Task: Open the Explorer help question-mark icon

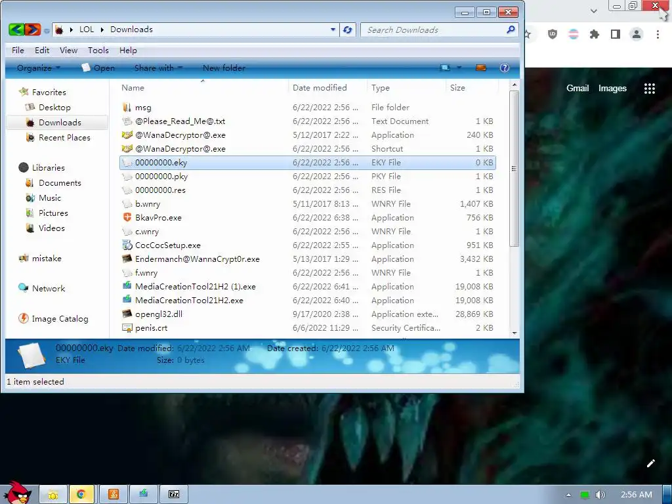Action: (x=505, y=68)
